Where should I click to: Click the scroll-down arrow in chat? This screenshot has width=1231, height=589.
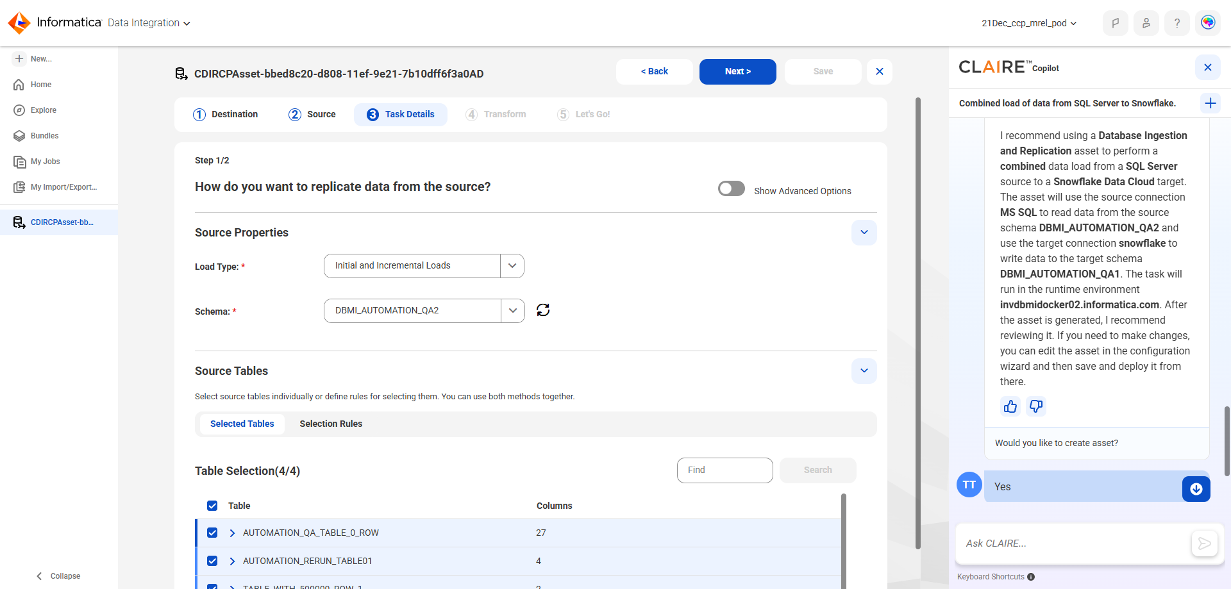[x=1196, y=489]
